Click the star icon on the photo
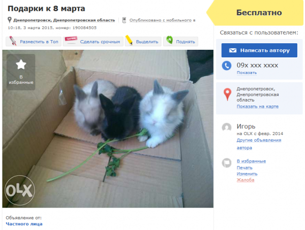The width and height of the screenshot is (305, 230). point(21,64)
